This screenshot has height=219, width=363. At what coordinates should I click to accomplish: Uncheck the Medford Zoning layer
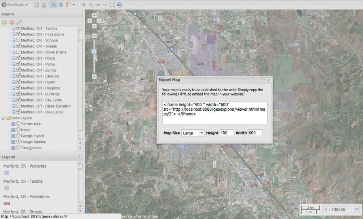[19, 70]
